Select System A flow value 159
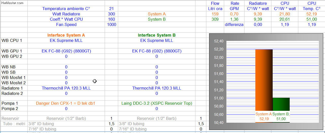This screenshot has height=133, width=325. (215, 14)
